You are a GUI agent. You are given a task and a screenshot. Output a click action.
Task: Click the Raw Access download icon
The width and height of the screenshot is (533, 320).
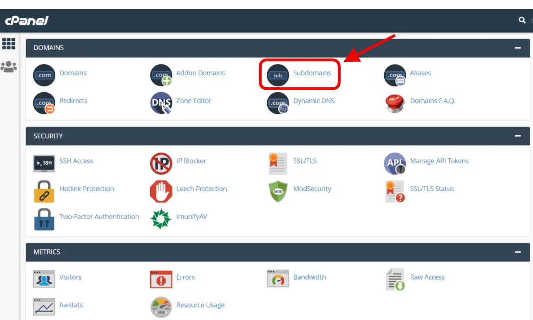pyautogui.click(x=395, y=280)
